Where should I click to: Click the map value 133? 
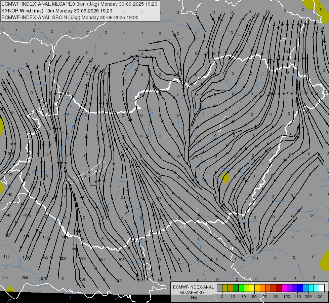[x=45, y=237]
